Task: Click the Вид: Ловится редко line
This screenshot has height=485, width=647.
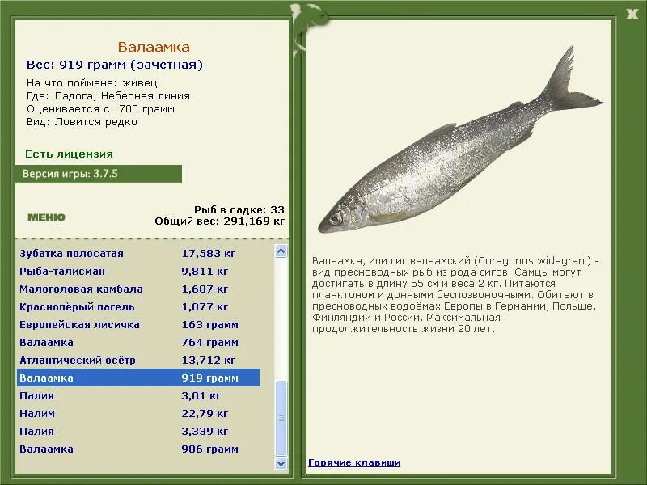Action: click(82, 122)
